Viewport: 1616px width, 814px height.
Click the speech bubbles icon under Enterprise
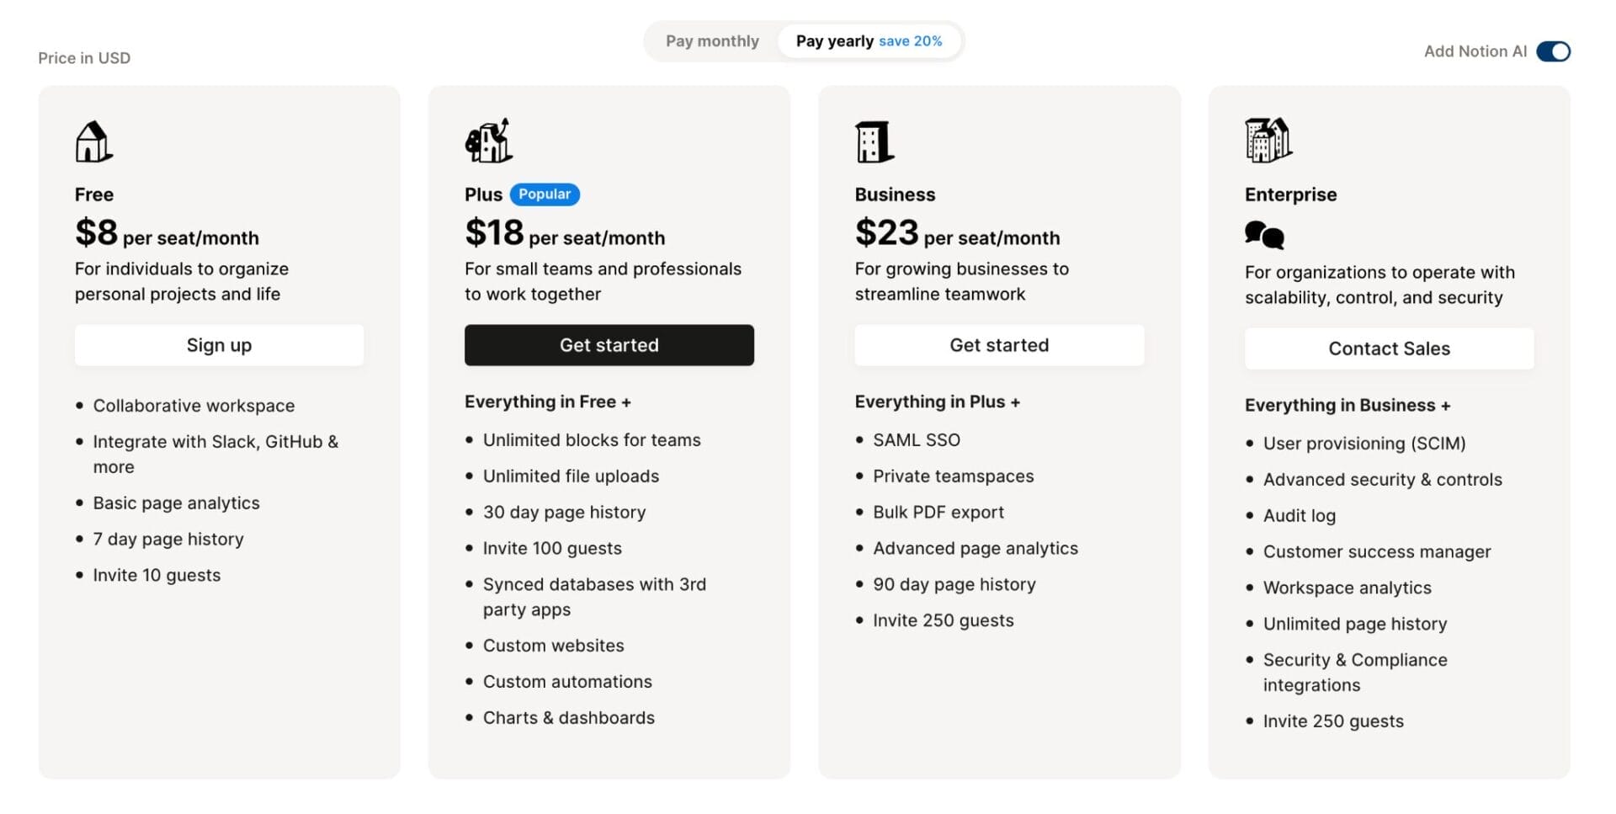click(1264, 237)
